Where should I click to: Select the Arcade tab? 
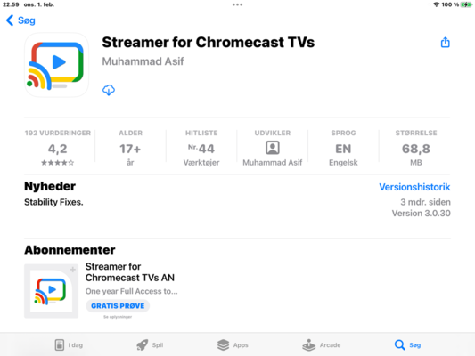[x=322, y=344]
